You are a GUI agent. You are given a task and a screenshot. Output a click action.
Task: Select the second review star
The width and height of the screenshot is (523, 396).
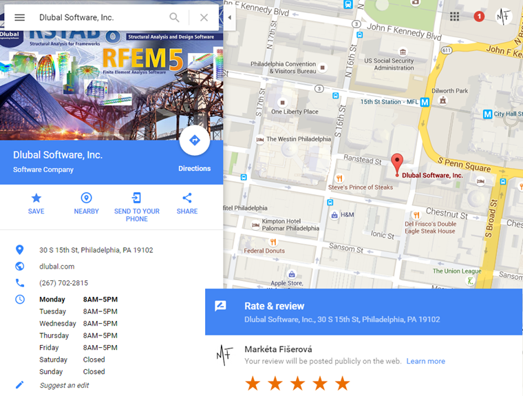coord(275,384)
